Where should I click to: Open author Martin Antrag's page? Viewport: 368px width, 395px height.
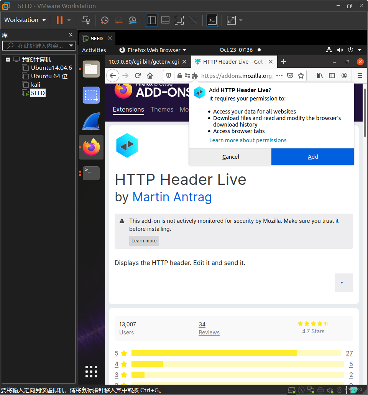pyautogui.click(x=172, y=197)
